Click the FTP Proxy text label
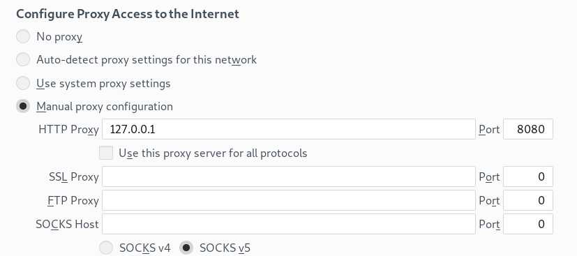Screen dimensions: 577x256 coord(73,201)
